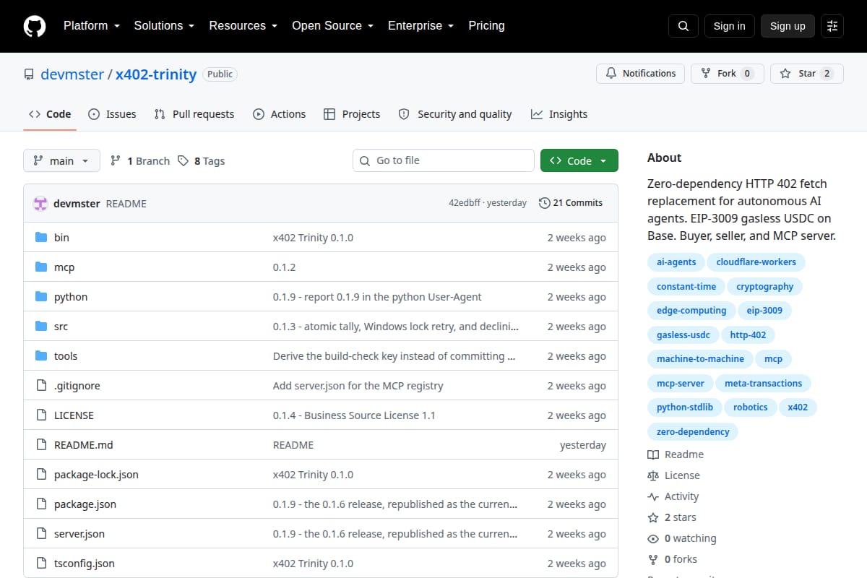This screenshot has width=867, height=578.
Task: Click the branch icon beside 1 Branch
Action: point(116,160)
